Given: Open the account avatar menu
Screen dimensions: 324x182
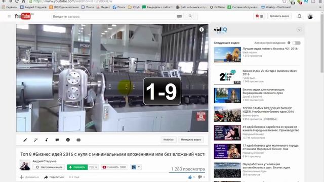Looking at the screenshot, I should tap(310, 16).
